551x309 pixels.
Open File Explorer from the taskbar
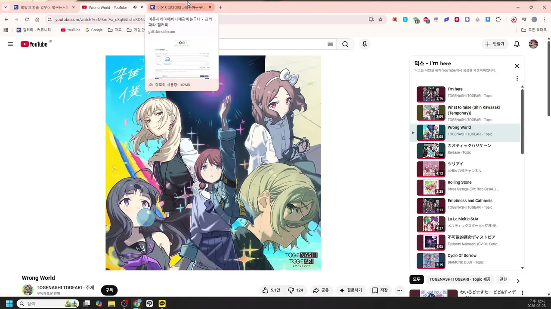[111, 303]
